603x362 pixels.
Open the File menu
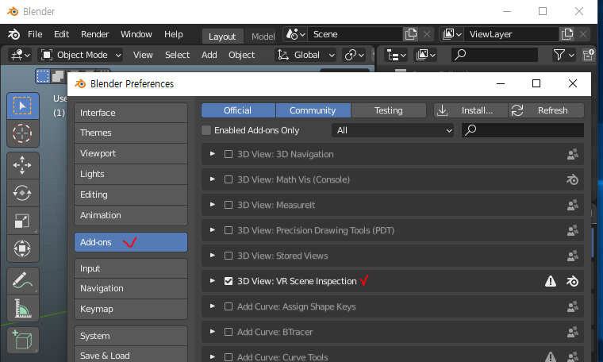(35, 34)
